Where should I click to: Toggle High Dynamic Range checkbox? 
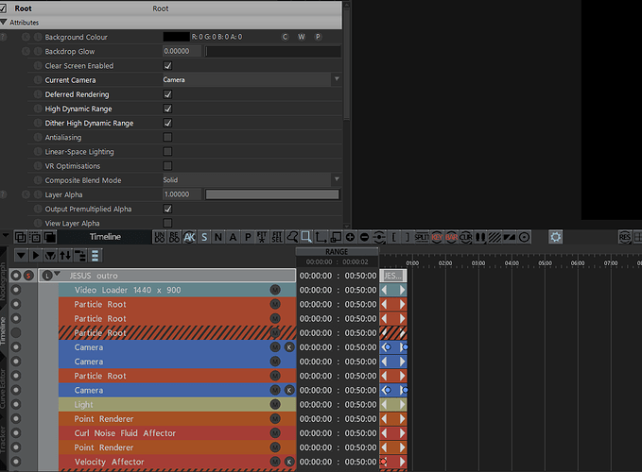point(167,109)
